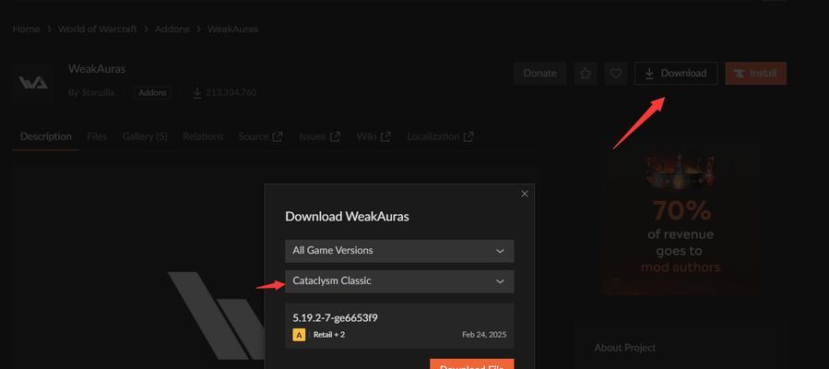Image resolution: width=829 pixels, height=369 pixels.
Task: Open the All Game Versions dropdown
Action: [x=399, y=251]
